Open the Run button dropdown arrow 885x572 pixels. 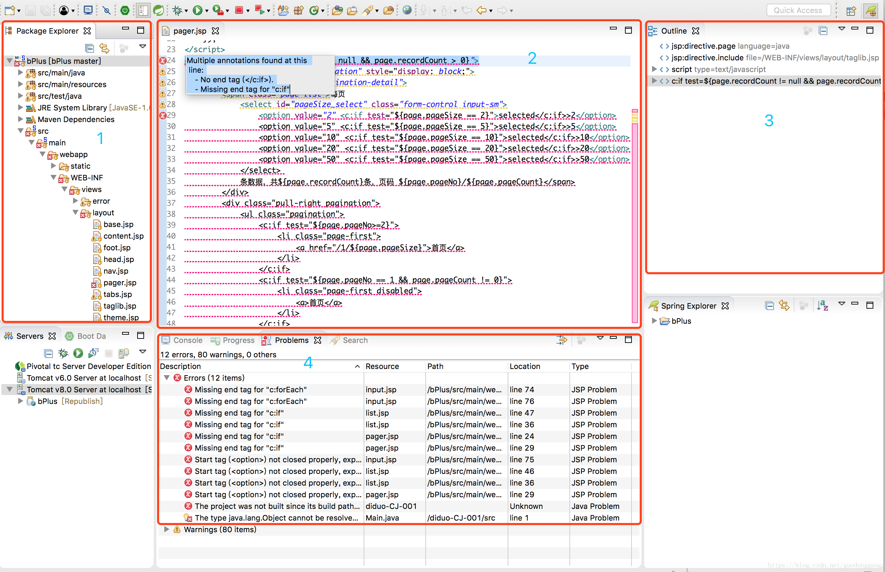click(207, 11)
